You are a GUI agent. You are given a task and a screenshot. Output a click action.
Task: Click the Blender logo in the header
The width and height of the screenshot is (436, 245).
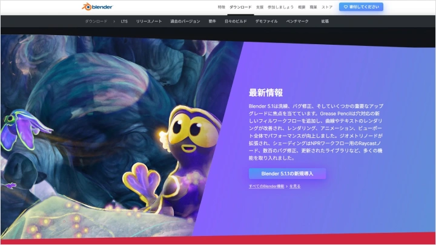point(97,7)
